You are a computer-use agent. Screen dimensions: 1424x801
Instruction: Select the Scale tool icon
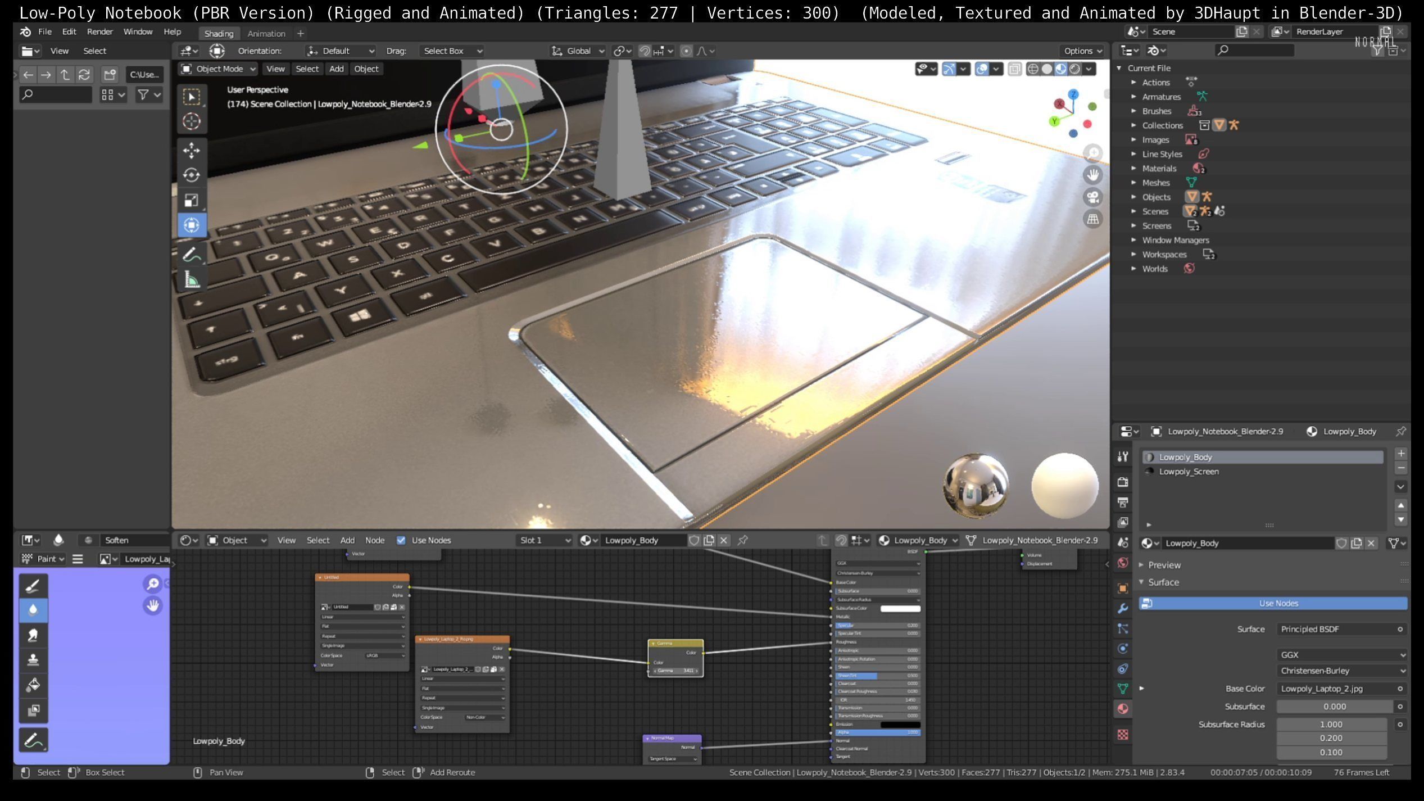[191, 200]
